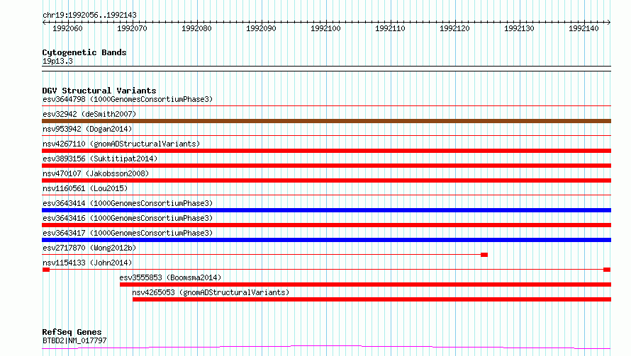This screenshot has width=631, height=356.
Task: Open variant nsv4265053 gnomAD label
Action: coord(211,292)
